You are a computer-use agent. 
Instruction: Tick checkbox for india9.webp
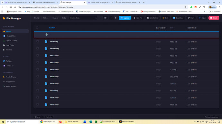click(x=37, y=104)
